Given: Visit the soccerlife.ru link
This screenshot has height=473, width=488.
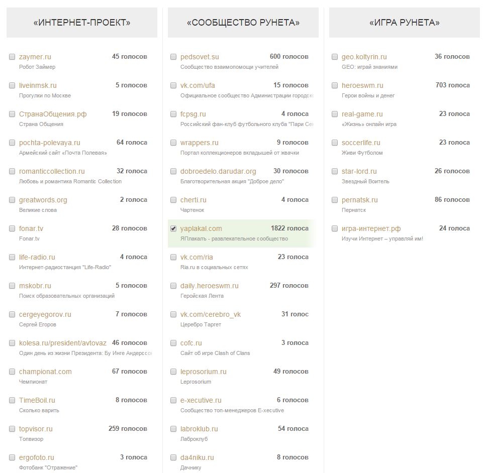Looking at the screenshot, I should [x=361, y=143].
